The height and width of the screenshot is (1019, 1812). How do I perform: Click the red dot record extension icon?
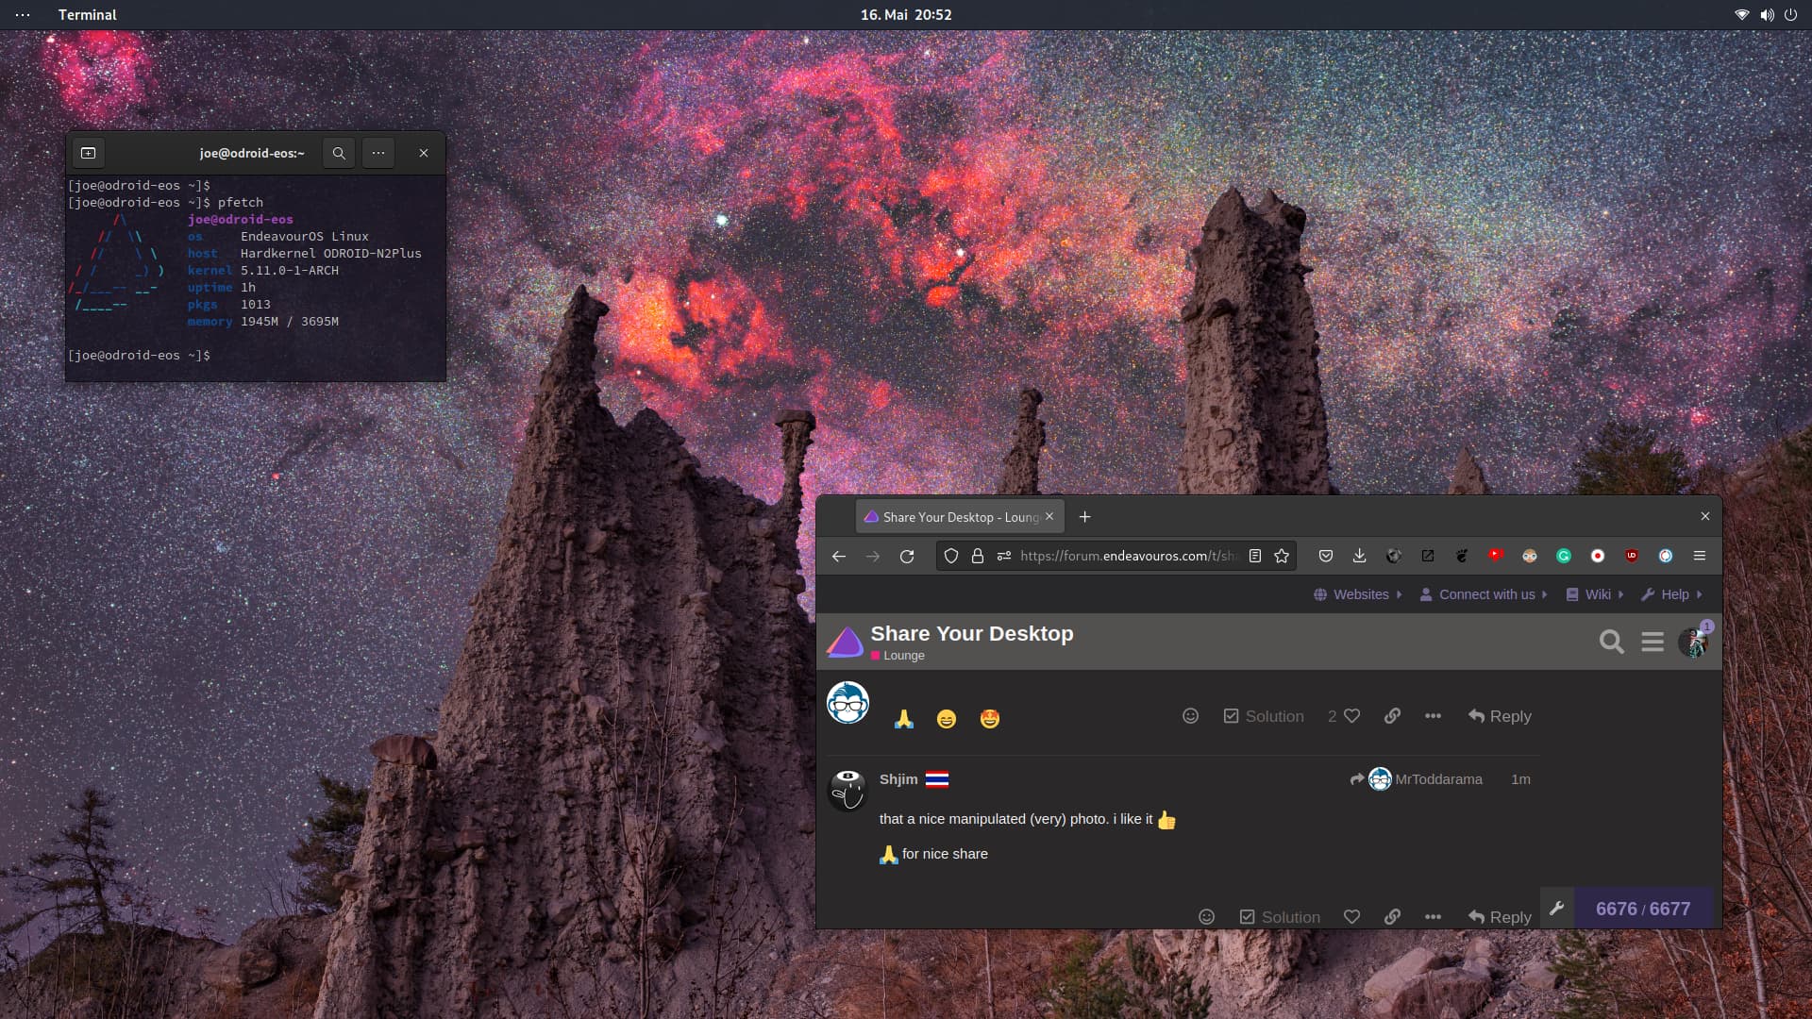(1598, 556)
